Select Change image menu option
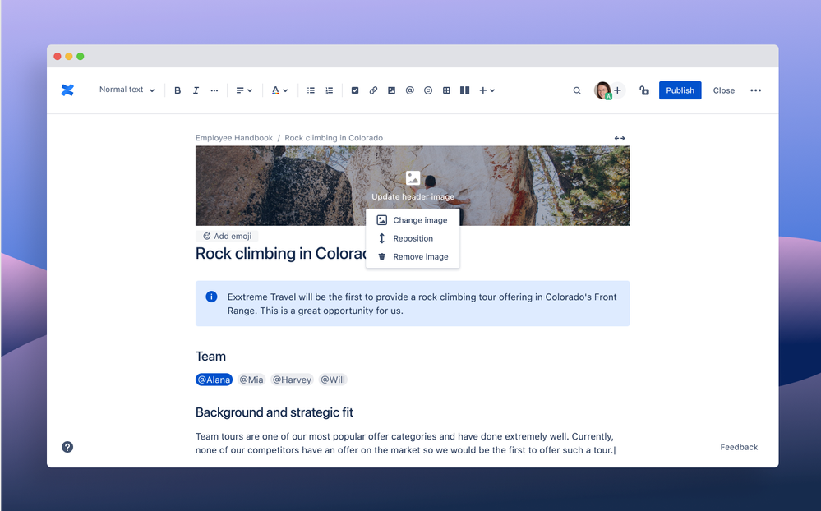Viewport: 821px width, 511px height. click(413, 220)
